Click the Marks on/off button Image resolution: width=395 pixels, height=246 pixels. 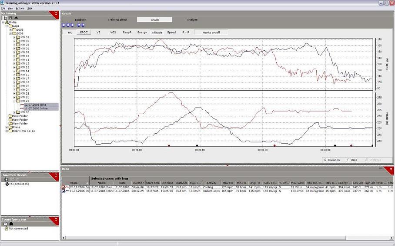coord(211,32)
